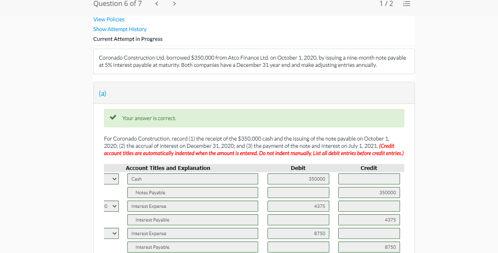Click the green checkmark in correct banner

coord(113,118)
